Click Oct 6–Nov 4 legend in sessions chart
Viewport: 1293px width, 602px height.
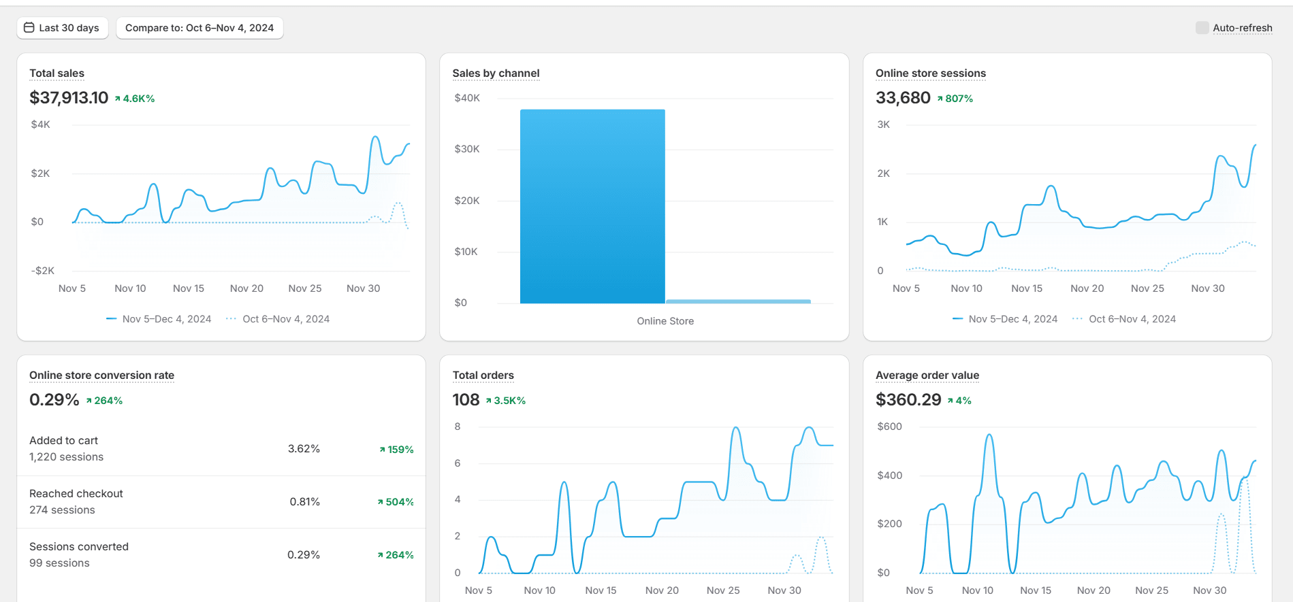pos(1125,319)
